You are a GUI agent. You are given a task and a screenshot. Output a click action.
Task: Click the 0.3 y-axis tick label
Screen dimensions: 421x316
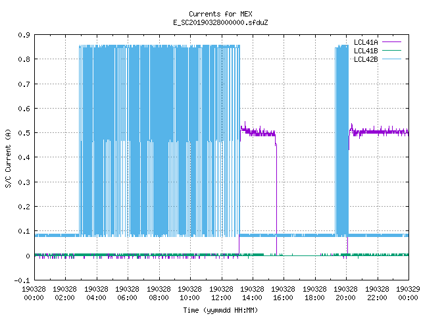pyautogui.click(x=24, y=182)
